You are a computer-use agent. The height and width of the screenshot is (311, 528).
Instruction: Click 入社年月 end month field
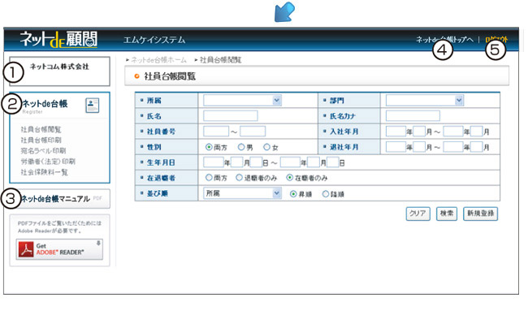click(477, 132)
